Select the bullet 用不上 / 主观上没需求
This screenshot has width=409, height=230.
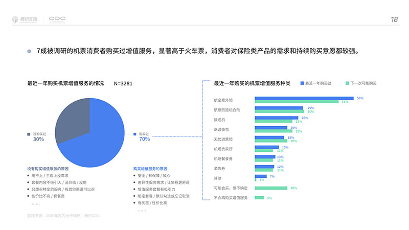click(50, 176)
